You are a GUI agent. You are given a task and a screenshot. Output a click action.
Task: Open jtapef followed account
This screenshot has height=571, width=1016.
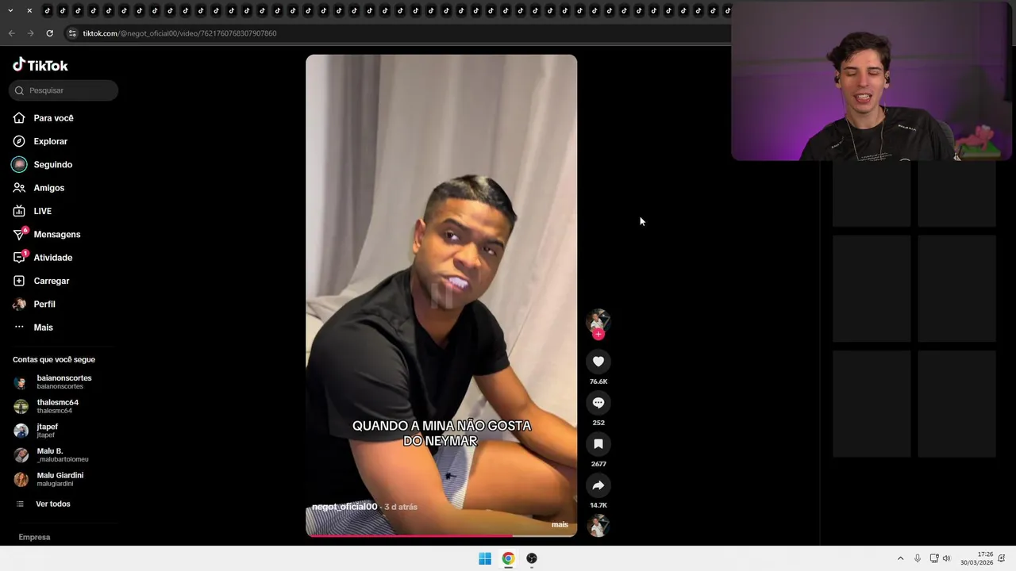(37, 431)
